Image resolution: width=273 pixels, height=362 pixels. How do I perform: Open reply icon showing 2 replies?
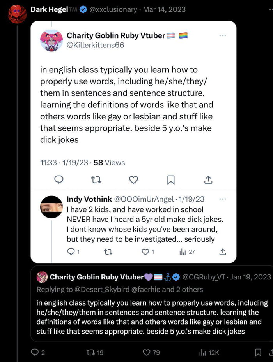click(x=35, y=352)
